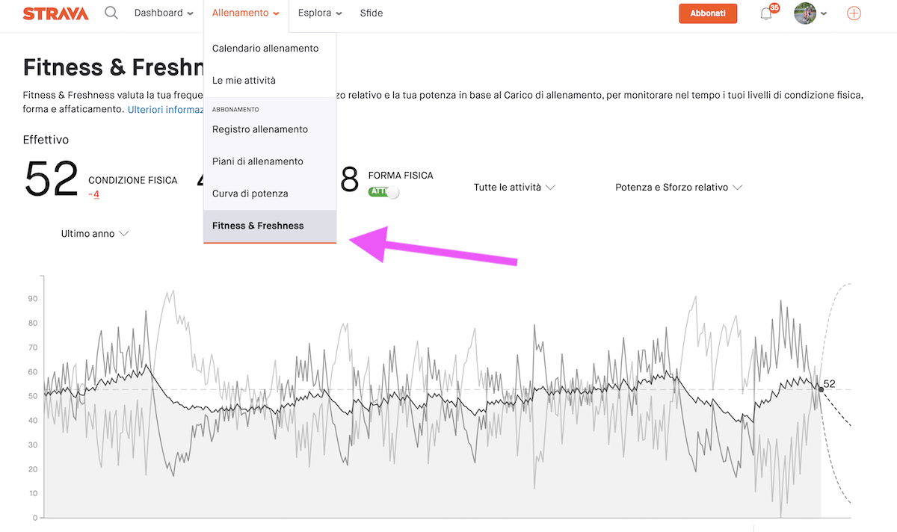The width and height of the screenshot is (897, 532).
Task: Click the plus upload icon
Action: [x=854, y=13]
